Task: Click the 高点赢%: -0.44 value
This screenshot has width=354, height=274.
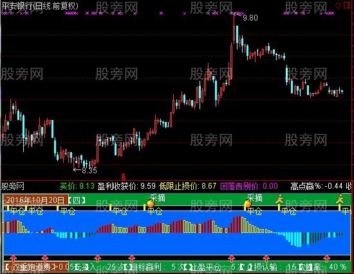Action: [x=317, y=186]
